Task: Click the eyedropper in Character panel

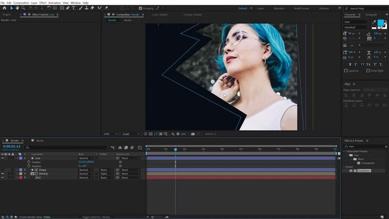Action: (x=374, y=22)
